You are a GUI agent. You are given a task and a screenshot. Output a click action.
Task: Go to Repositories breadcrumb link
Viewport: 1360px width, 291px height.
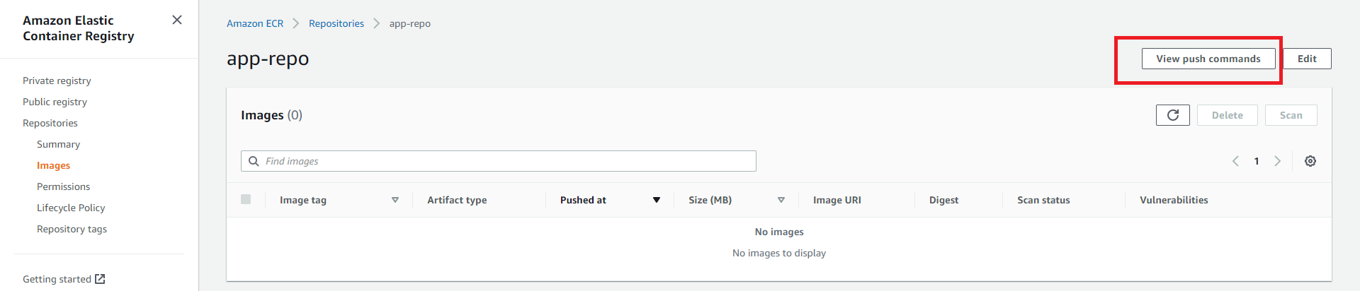tap(336, 23)
